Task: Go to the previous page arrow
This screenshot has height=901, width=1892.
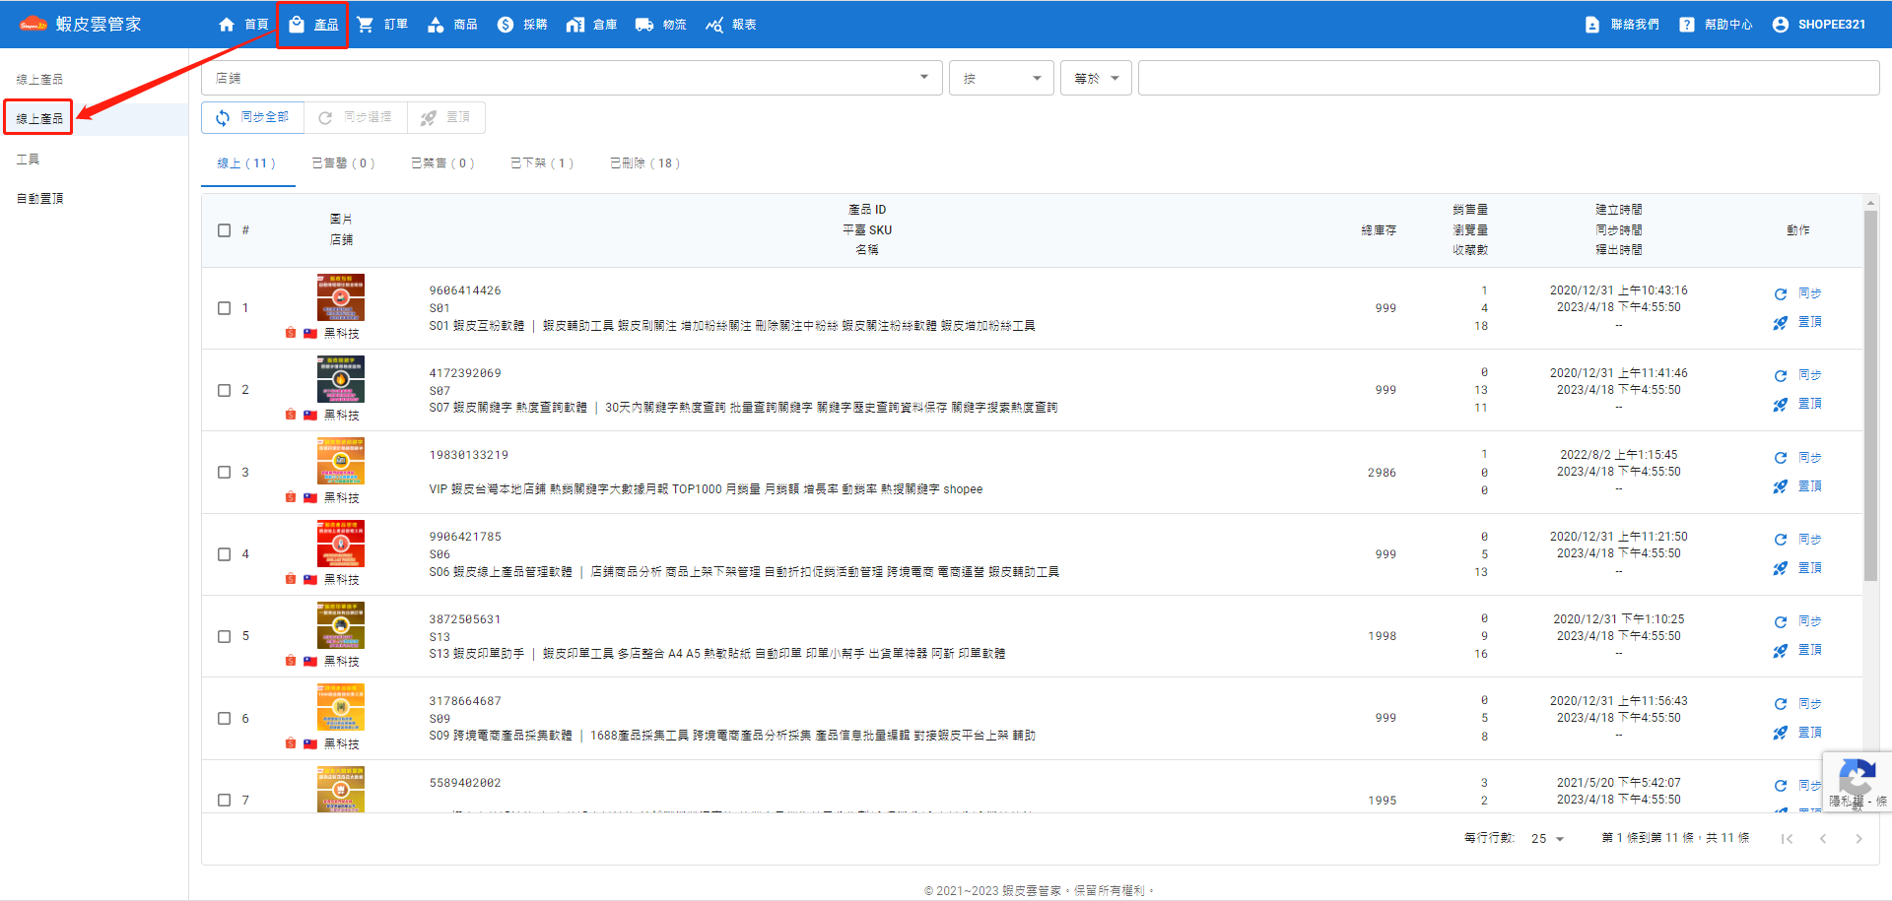Action: point(1823,839)
